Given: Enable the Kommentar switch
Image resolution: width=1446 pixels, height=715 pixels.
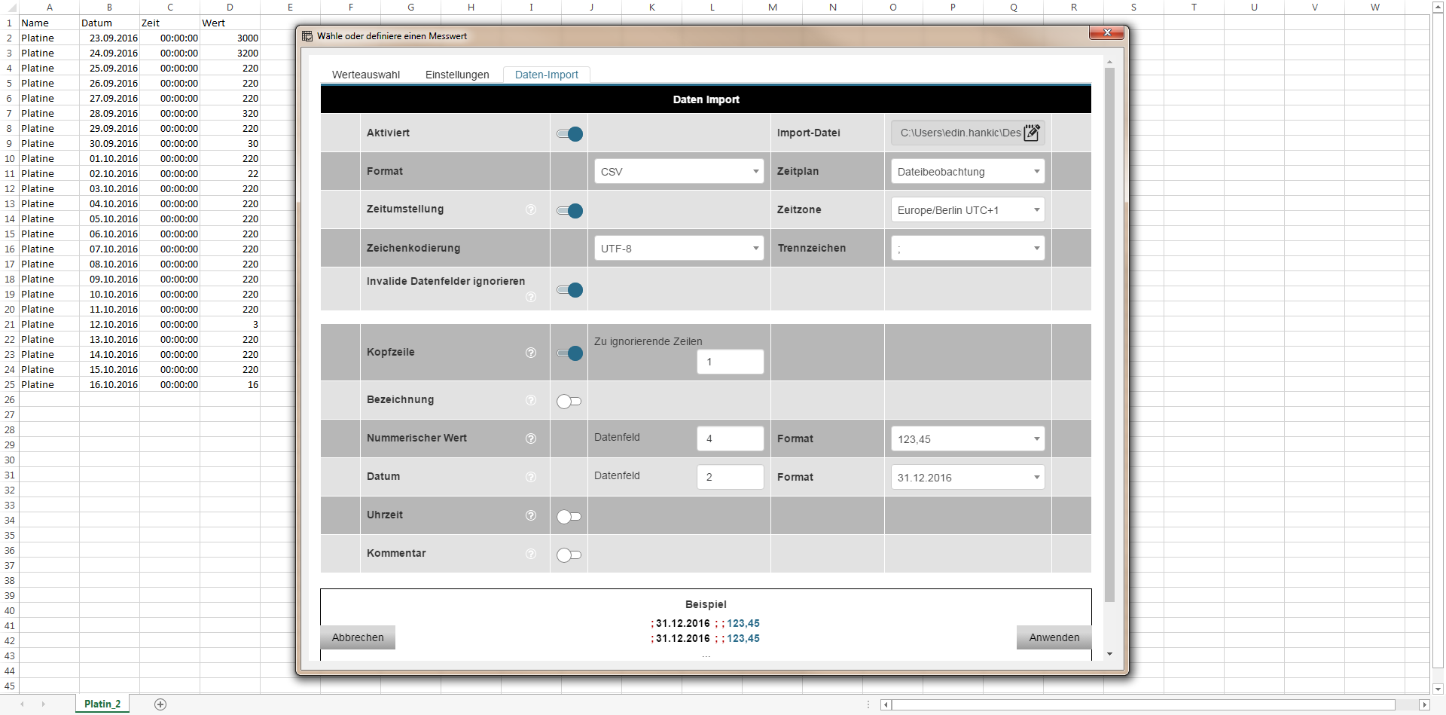Looking at the screenshot, I should click(x=569, y=555).
